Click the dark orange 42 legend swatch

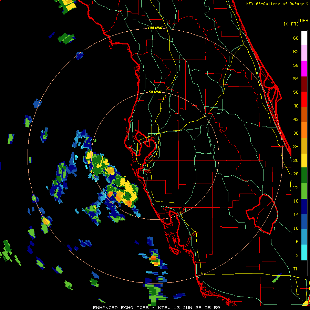tap(304, 115)
